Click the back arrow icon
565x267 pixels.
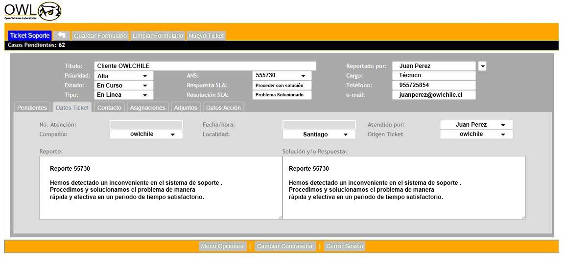tap(62, 35)
